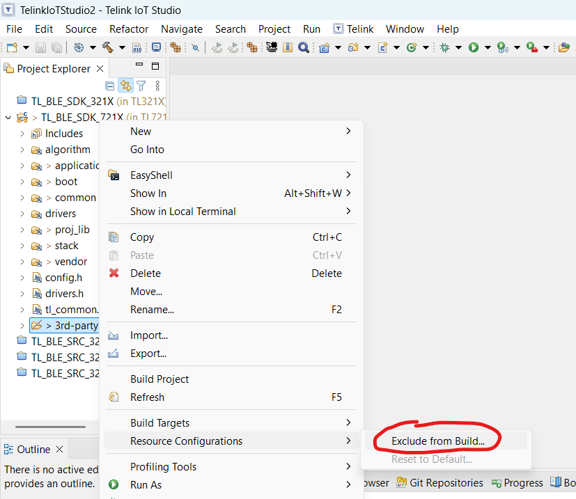Click Rename... in the context menu

[x=152, y=310]
